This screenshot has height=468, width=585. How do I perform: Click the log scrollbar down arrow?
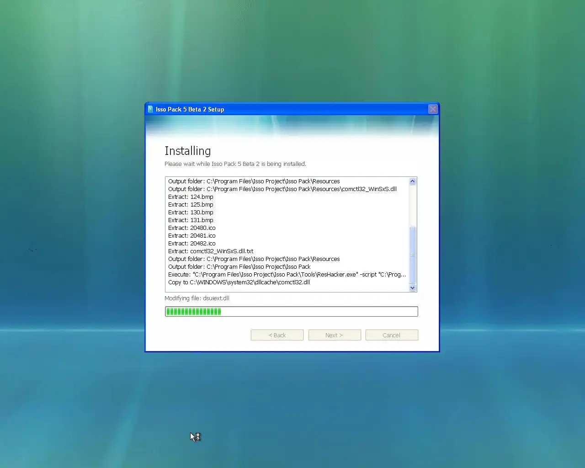[413, 287]
